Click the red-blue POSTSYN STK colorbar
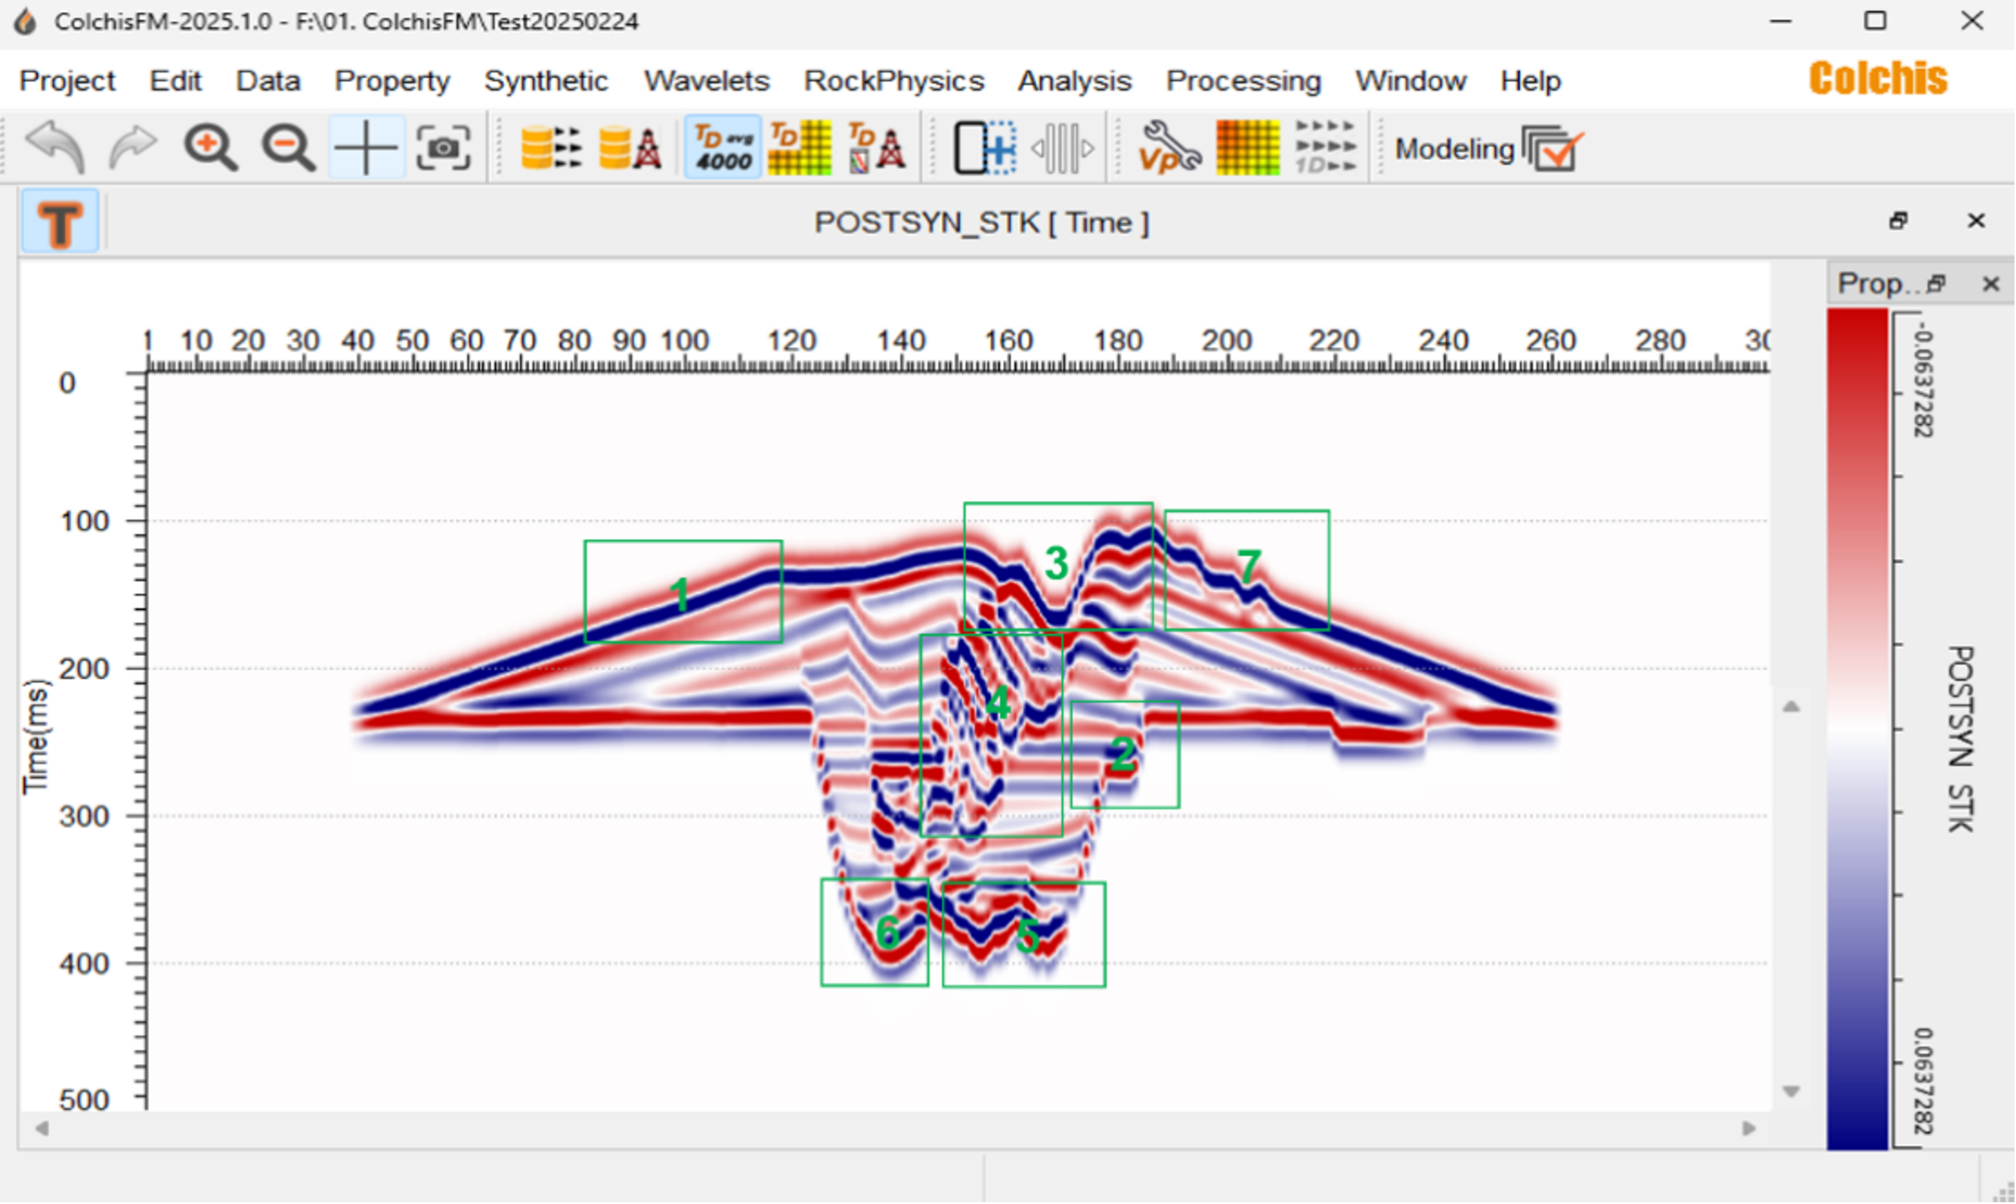The image size is (2016, 1204). click(x=1857, y=729)
